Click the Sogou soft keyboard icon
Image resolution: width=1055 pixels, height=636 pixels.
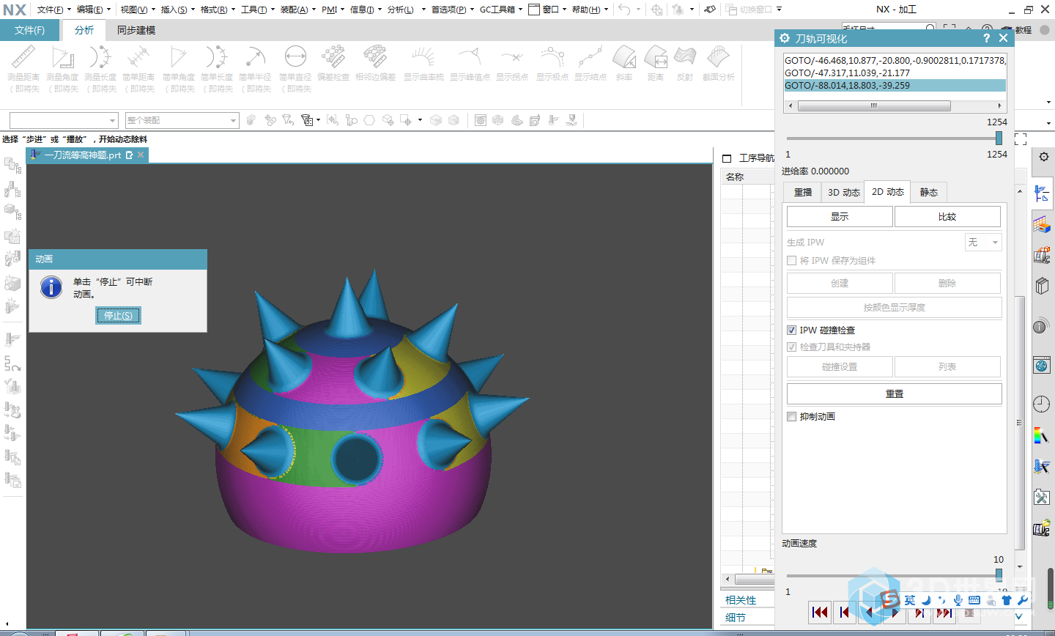[x=974, y=600]
